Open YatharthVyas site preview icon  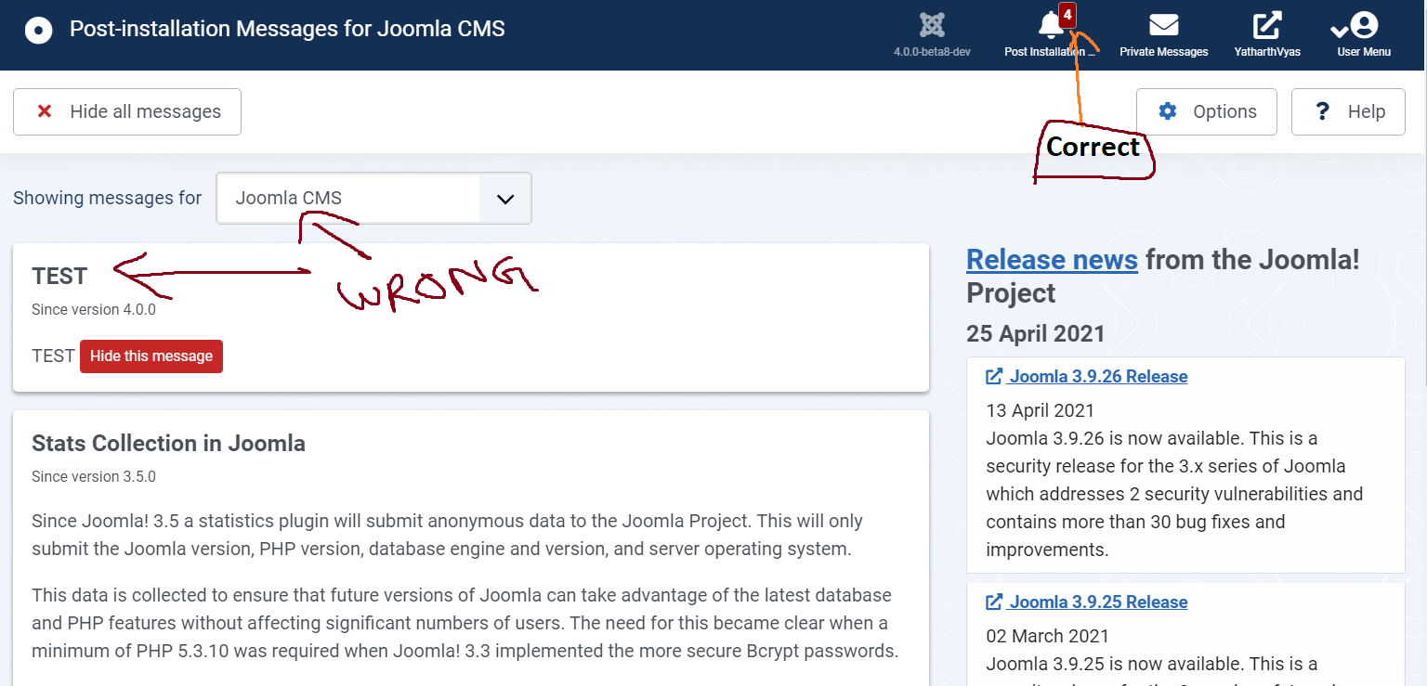(x=1267, y=24)
